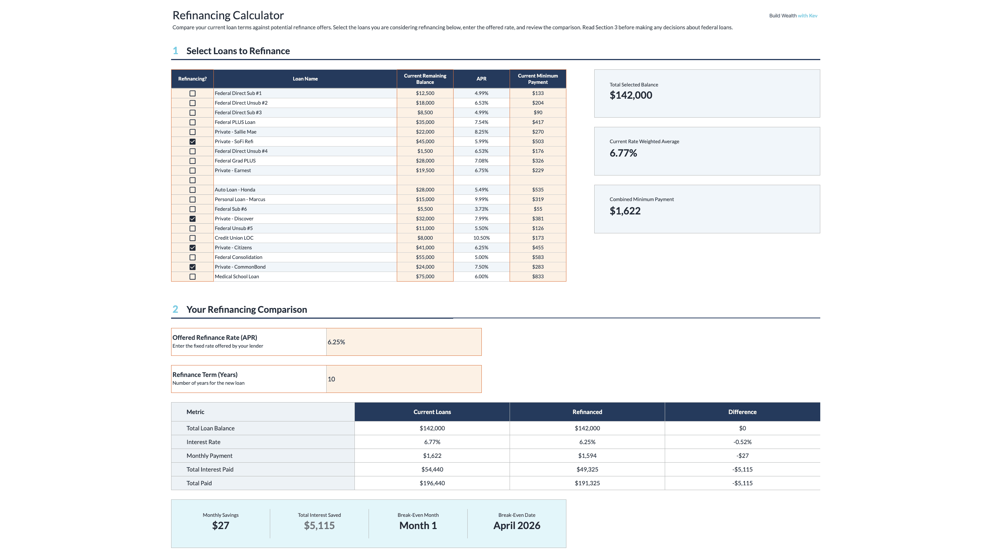This screenshot has height=558, width=991.
Task: Click the Current Remaining Balance column header
Action: [425, 79]
